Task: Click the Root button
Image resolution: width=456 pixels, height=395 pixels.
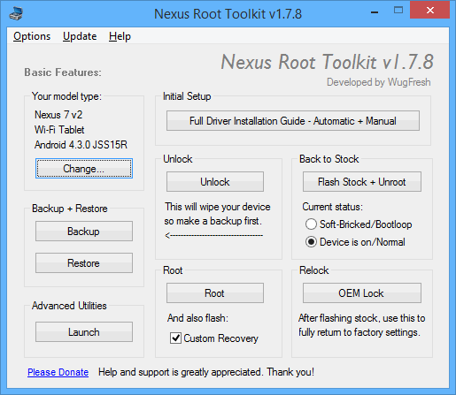Action: (215, 293)
